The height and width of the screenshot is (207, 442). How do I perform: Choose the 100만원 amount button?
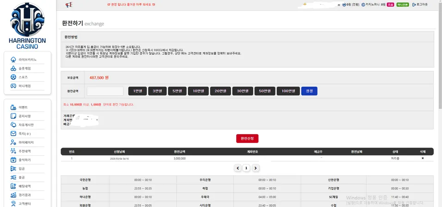(288, 91)
